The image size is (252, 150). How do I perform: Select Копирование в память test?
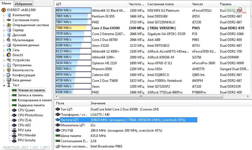pos(35,100)
